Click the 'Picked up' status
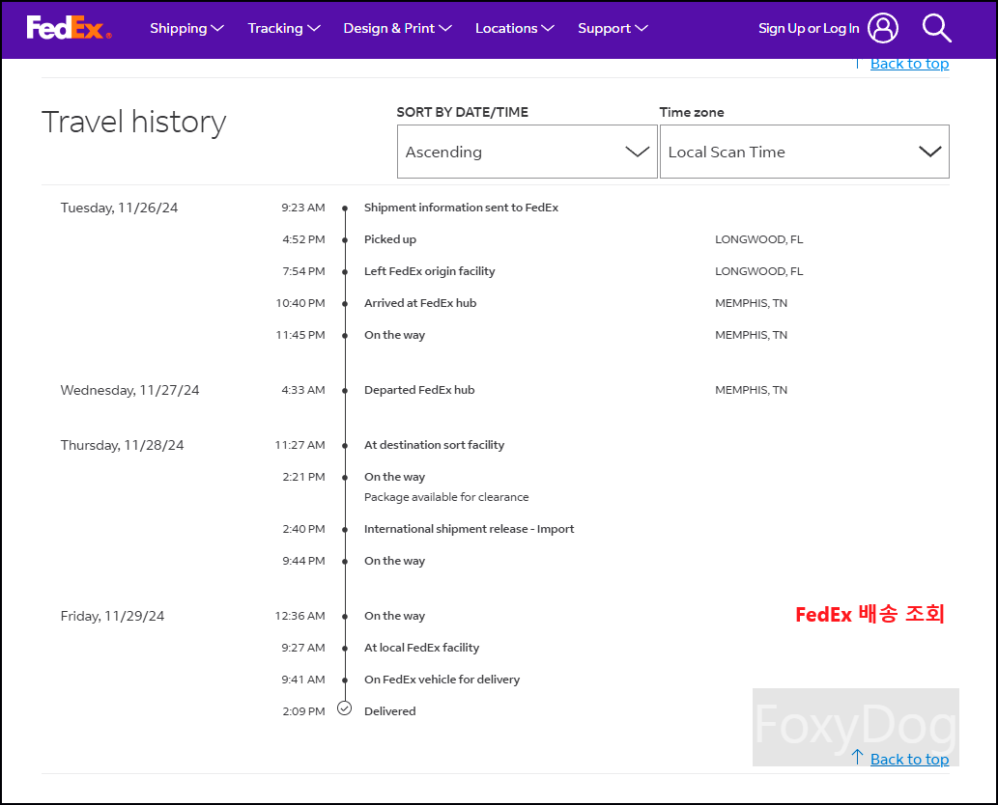Image resolution: width=998 pixels, height=805 pixels. (x=390, y=239)
